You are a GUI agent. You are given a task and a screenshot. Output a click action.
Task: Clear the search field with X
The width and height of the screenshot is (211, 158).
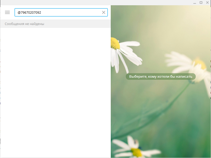[103, 12]
